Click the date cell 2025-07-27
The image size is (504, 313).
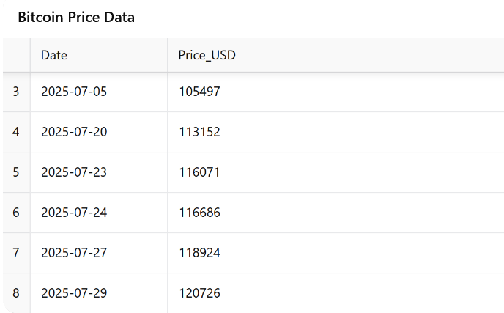99,252
